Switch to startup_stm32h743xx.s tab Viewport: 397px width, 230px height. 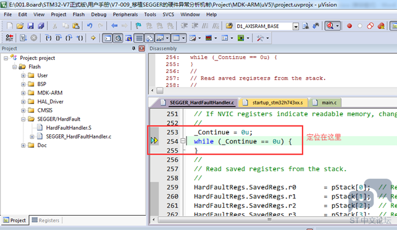tap(274, 103)
